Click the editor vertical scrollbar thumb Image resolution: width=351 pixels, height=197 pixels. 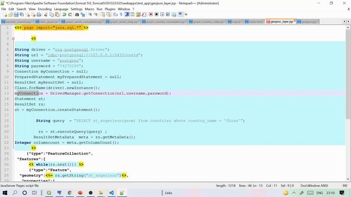tap(348, 74)
